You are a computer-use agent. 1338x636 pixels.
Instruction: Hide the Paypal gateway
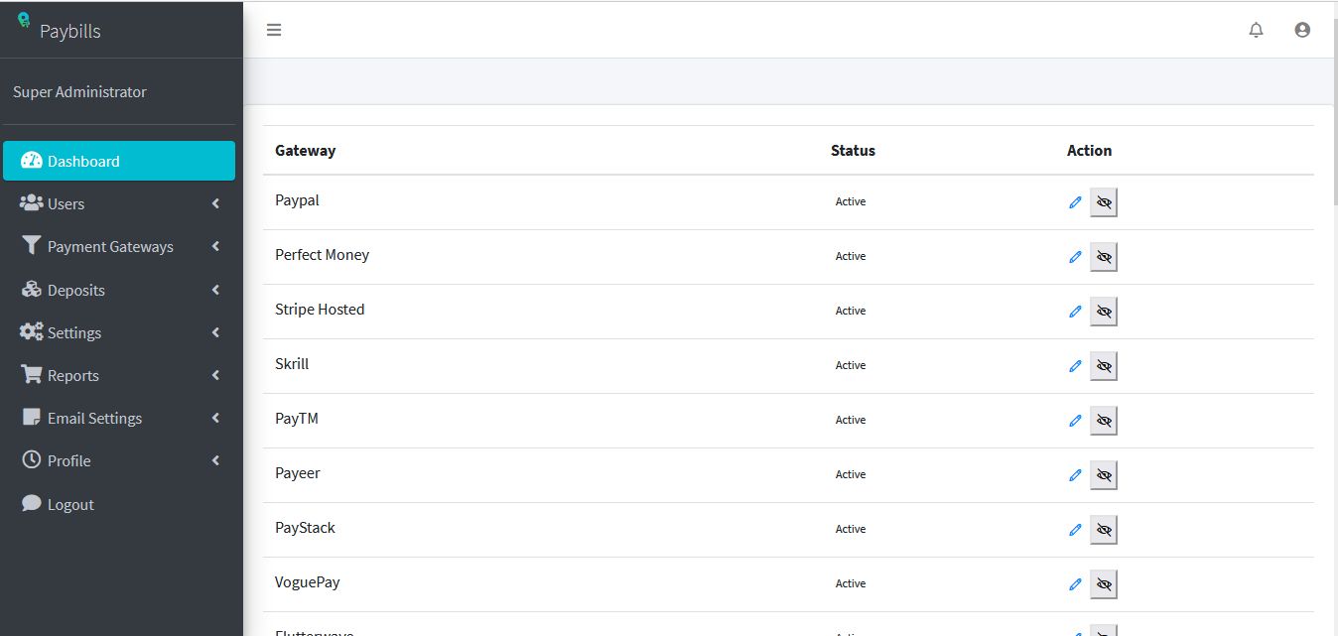(1104, 202)
